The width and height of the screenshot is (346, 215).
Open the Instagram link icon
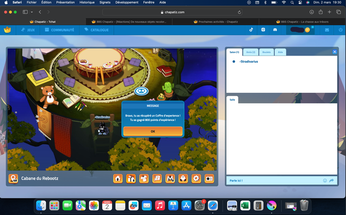(x=263, y=30)
